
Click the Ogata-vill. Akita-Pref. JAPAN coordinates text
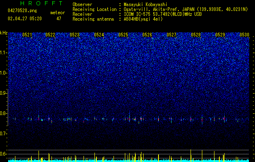[186, 9]
